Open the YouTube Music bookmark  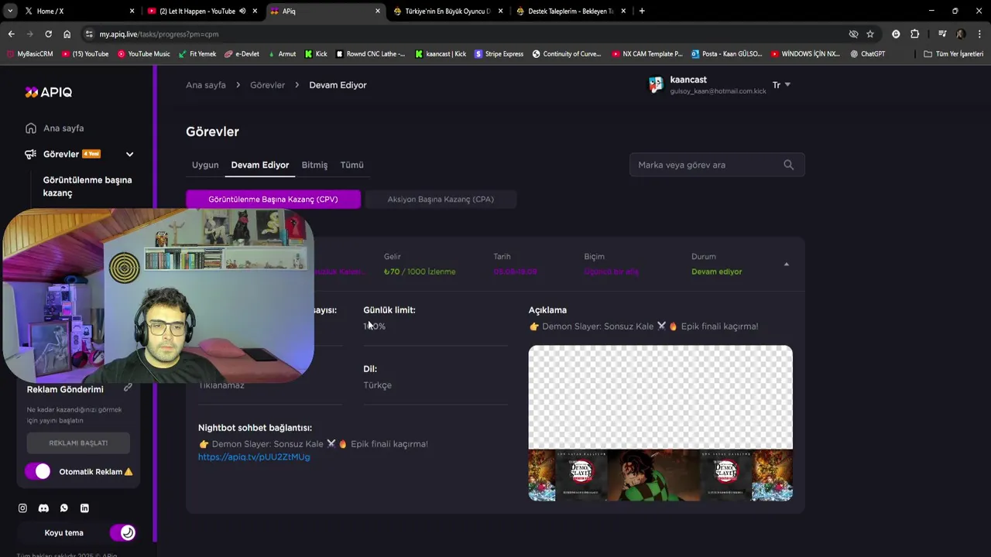(x=143, y=54)
